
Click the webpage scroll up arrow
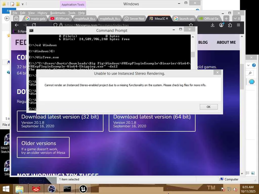tap(242, 36)
